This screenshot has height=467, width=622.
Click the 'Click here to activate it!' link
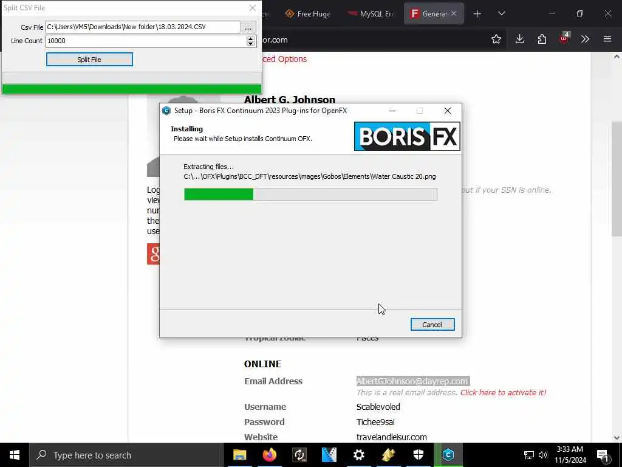tap(503, 392)
